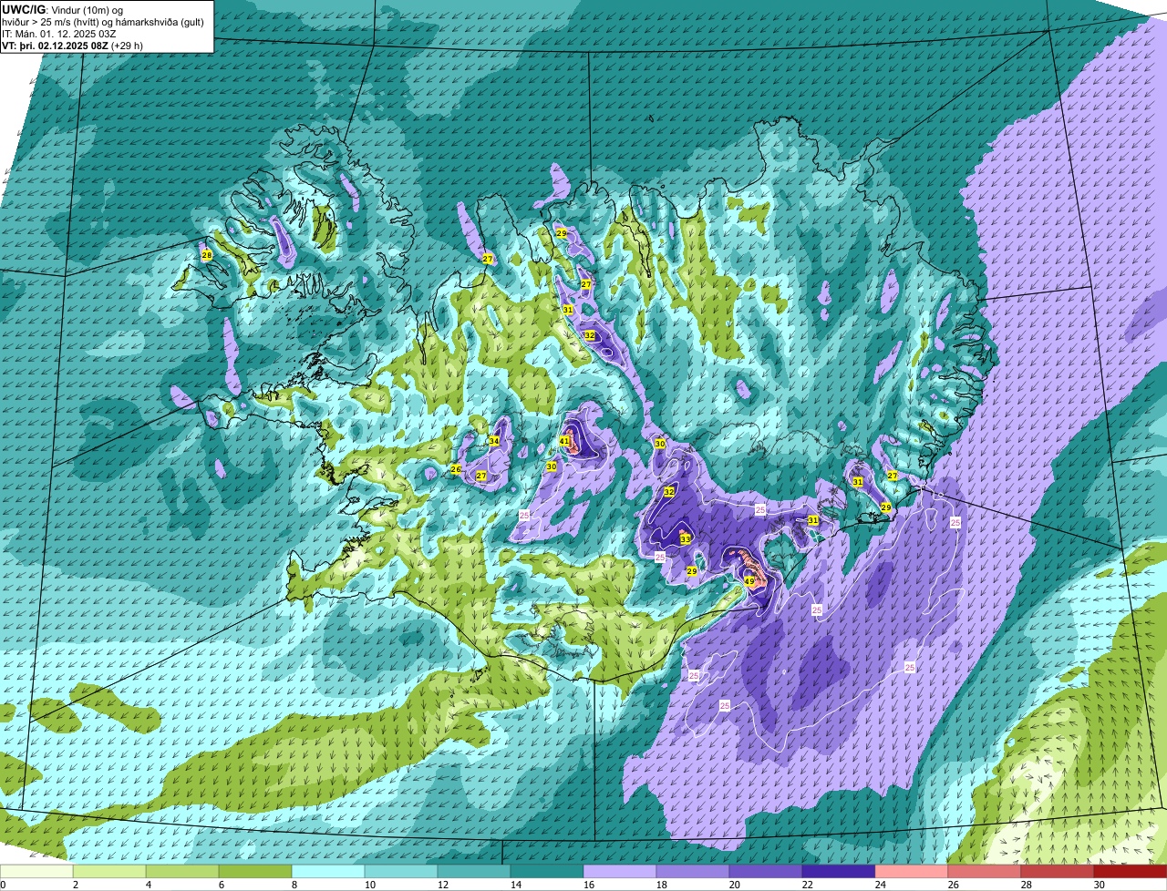The image size is (1167, 891).
Task: Click the 10–12 m/s legend color swatch
Action: point(401,871)
